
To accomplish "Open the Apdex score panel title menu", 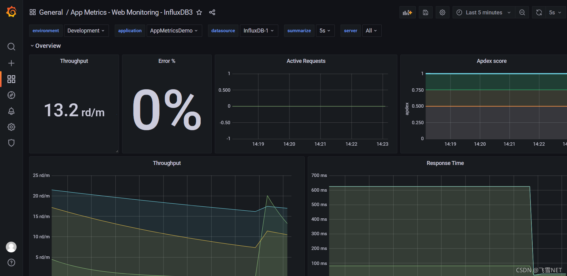I will pos(492,61).
